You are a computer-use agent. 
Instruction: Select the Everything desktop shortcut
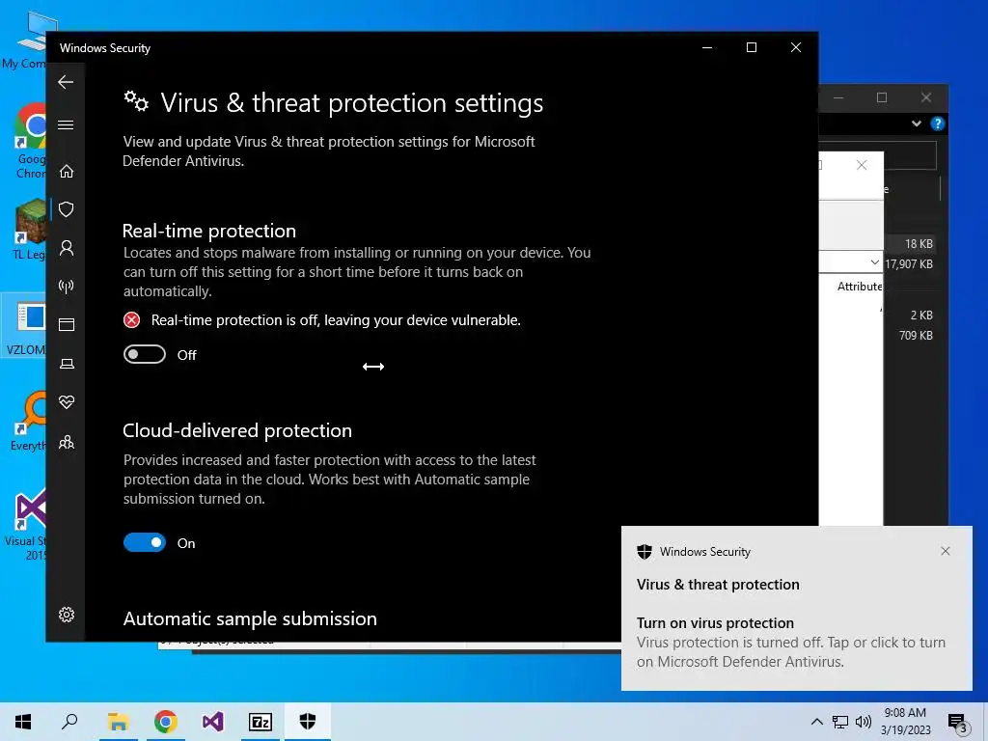(x=28, y=422)
